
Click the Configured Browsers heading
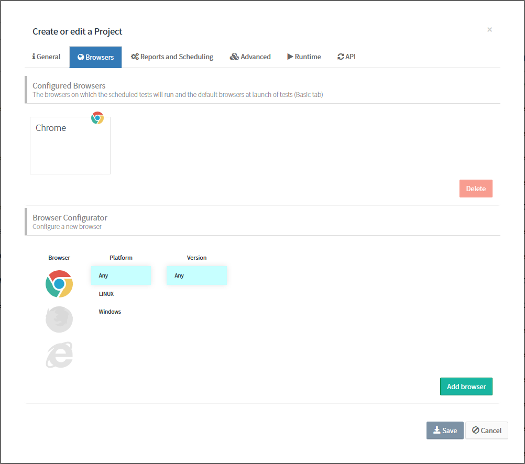(69, 86)
